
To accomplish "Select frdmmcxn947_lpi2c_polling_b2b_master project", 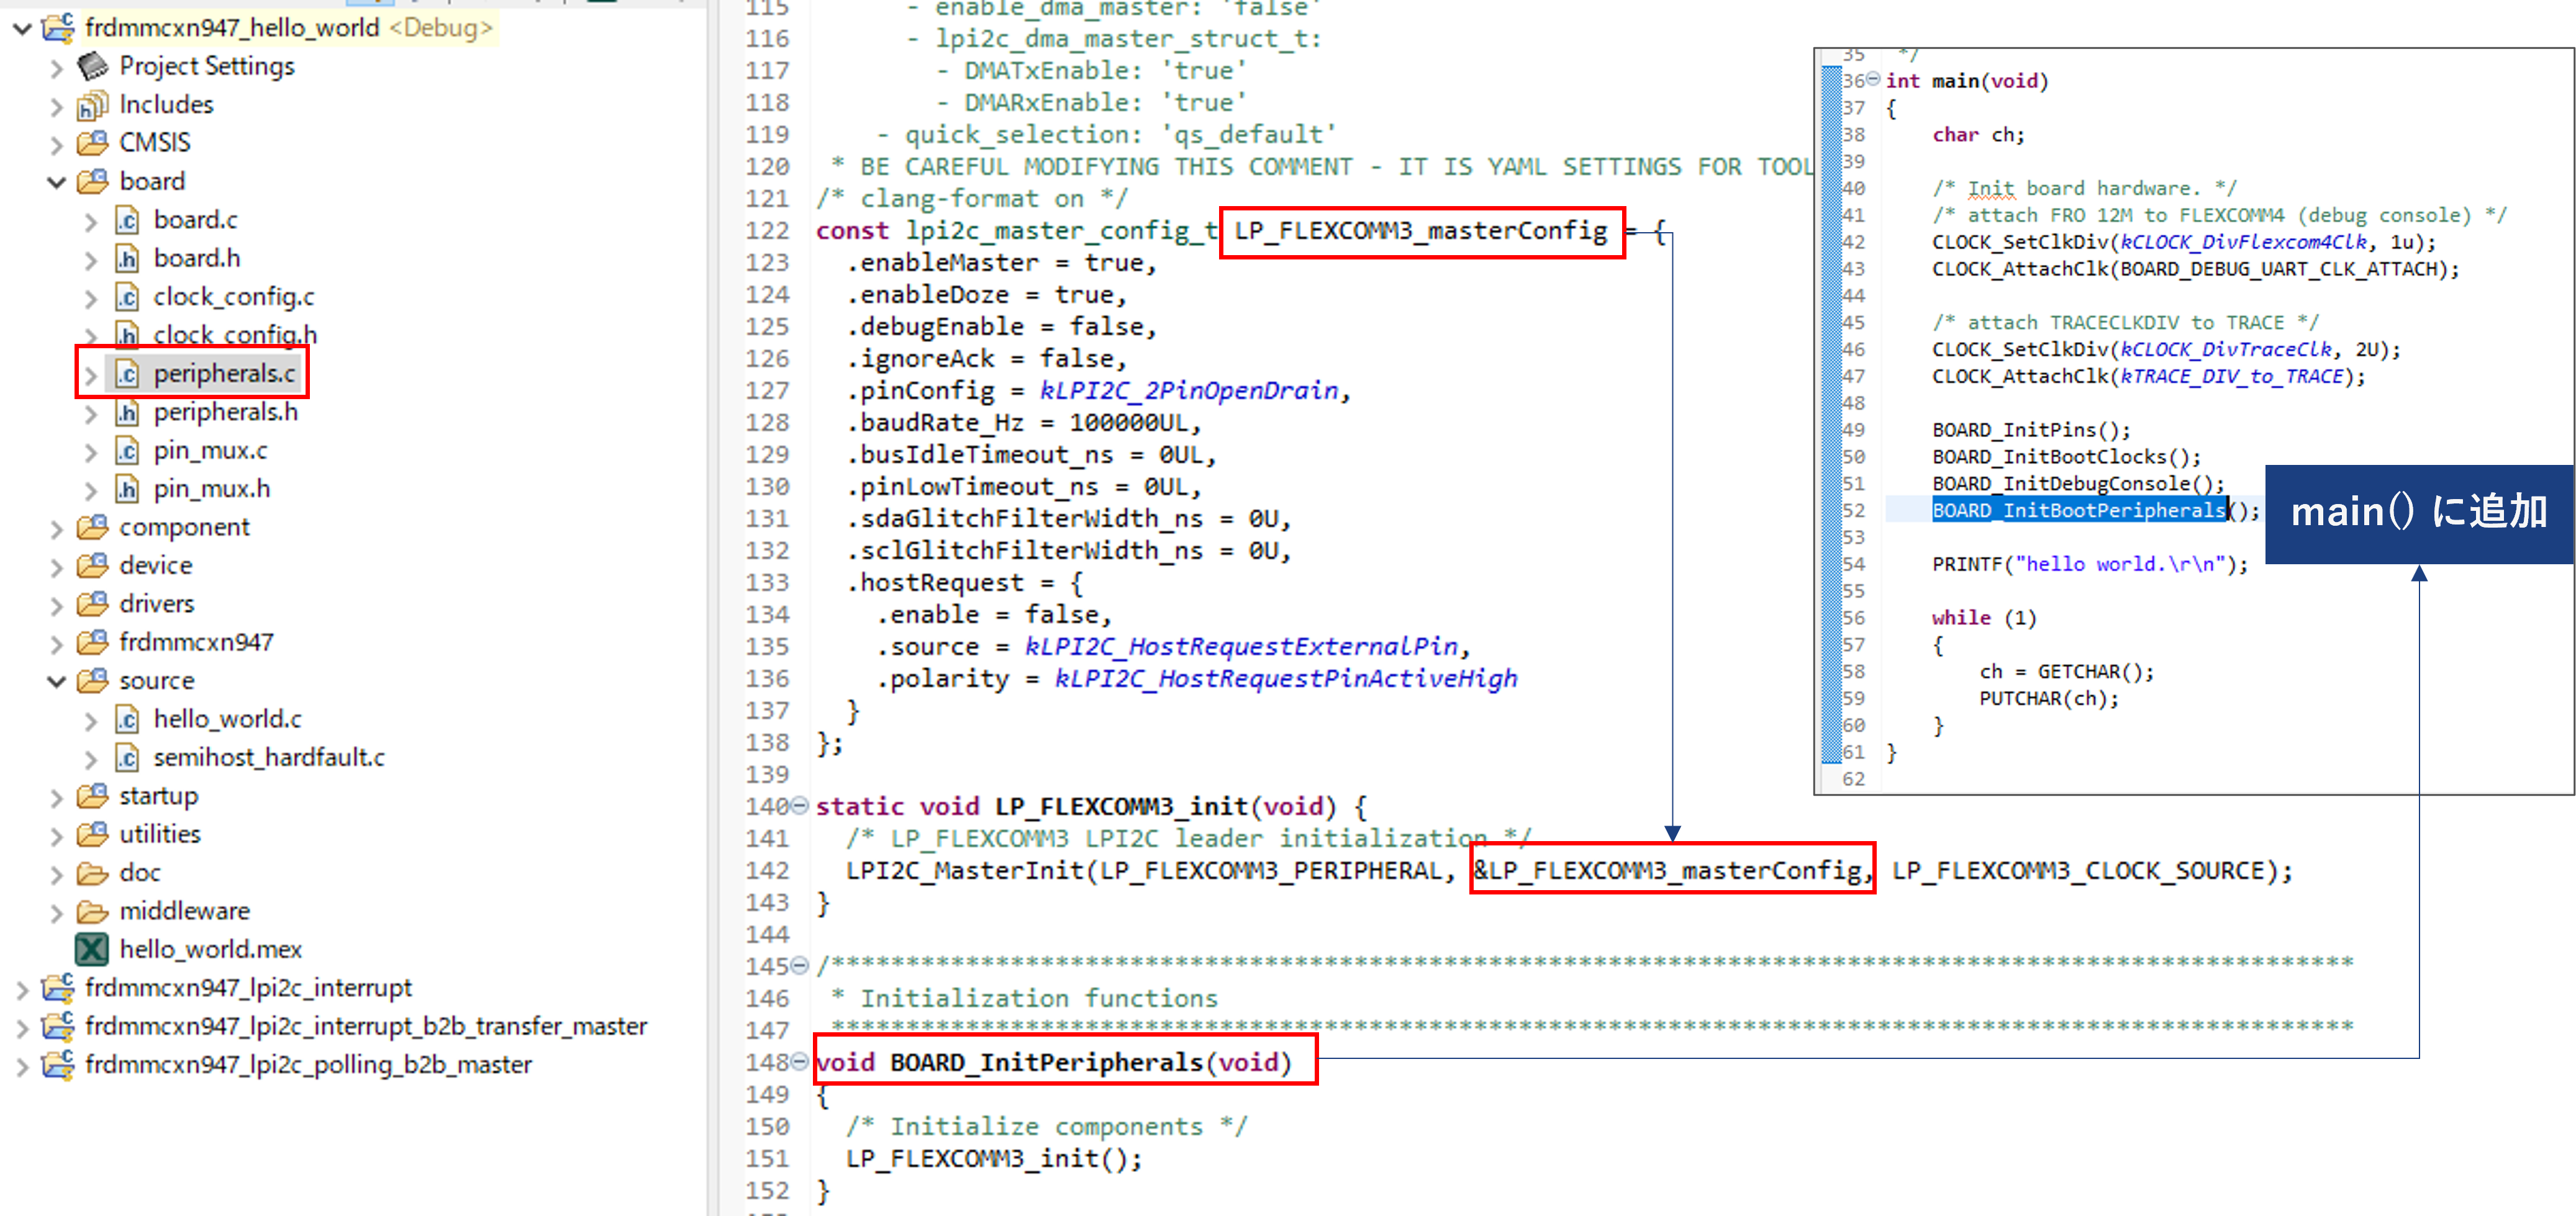I will pyautogui.click(x=308, y=1065).
